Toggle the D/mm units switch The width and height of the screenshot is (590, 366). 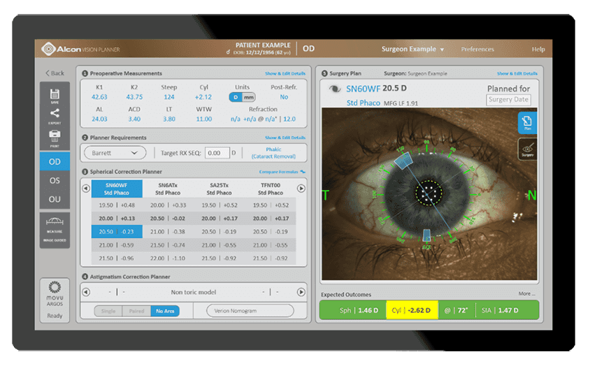pos(243,97)
